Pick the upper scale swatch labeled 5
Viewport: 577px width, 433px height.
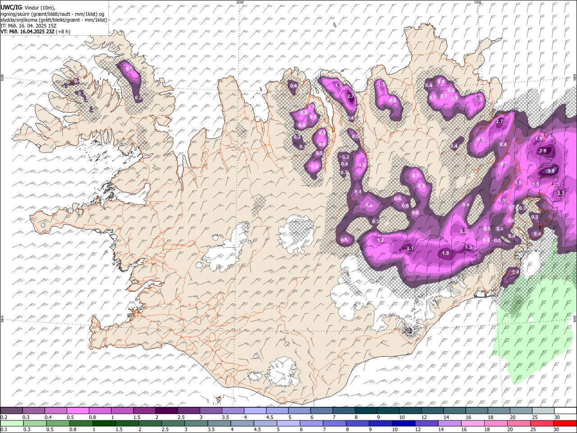point(298,411)
